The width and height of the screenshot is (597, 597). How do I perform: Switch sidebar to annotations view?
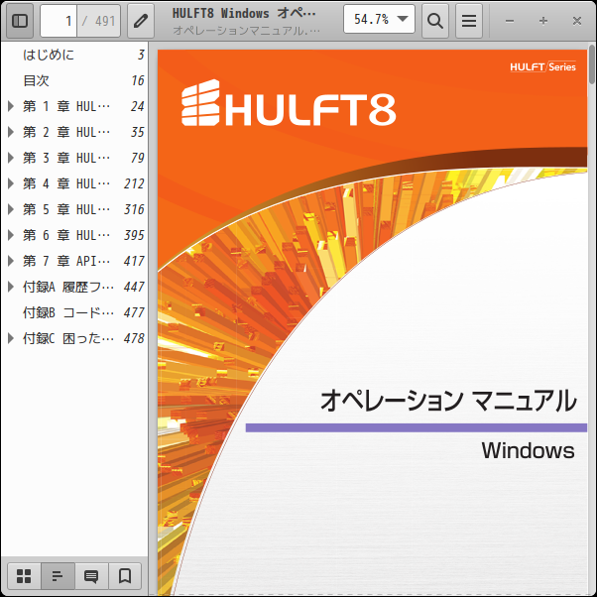click(91, 576)
